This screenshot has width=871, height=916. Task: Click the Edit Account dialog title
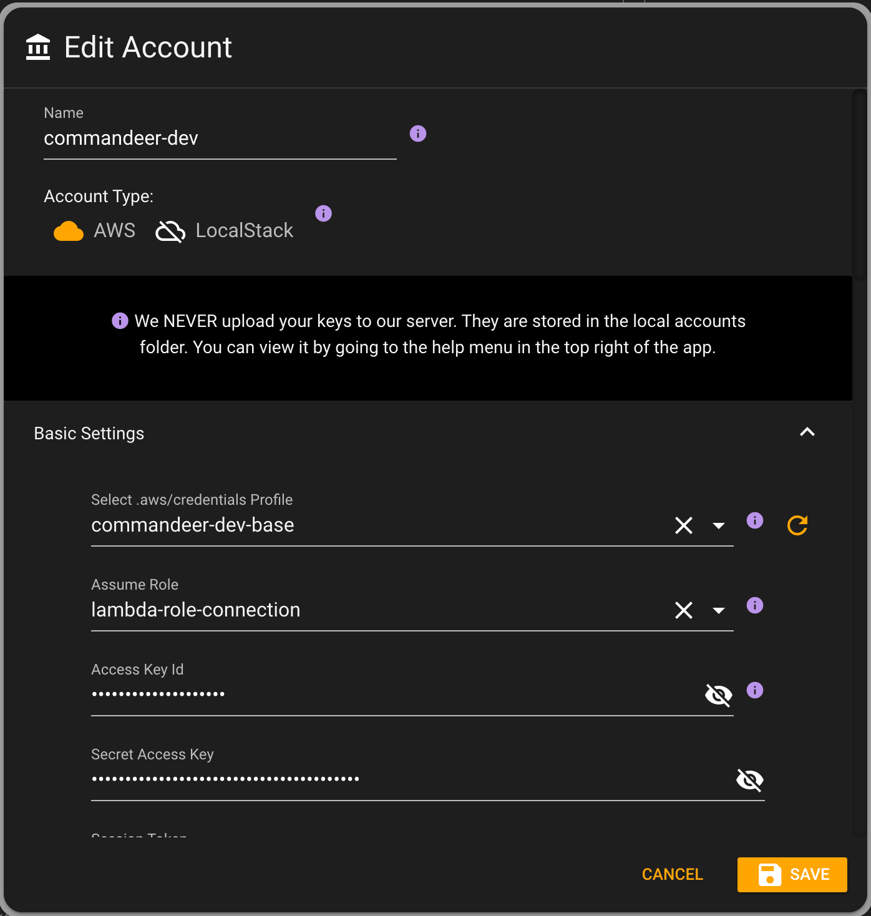click(148, 47)
